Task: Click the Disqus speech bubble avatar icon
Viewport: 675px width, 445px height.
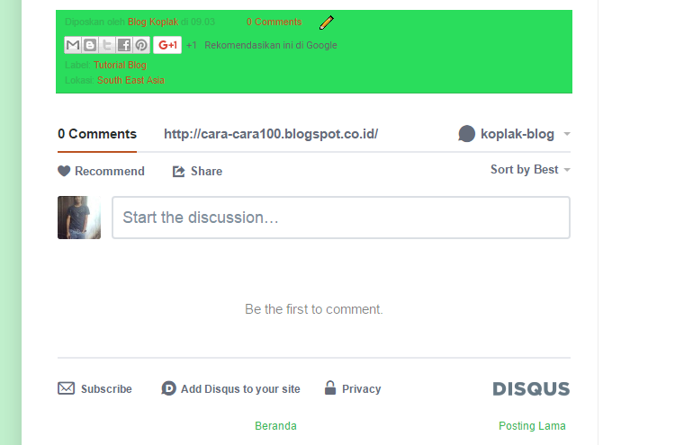Action: (x=466, y=134)
